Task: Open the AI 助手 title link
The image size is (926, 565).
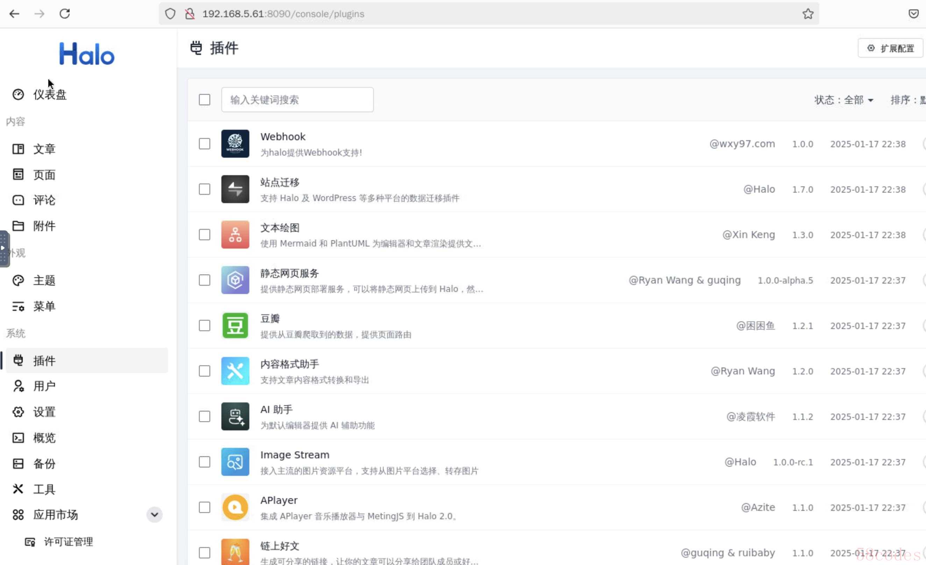Action: (x=277, y=409)
